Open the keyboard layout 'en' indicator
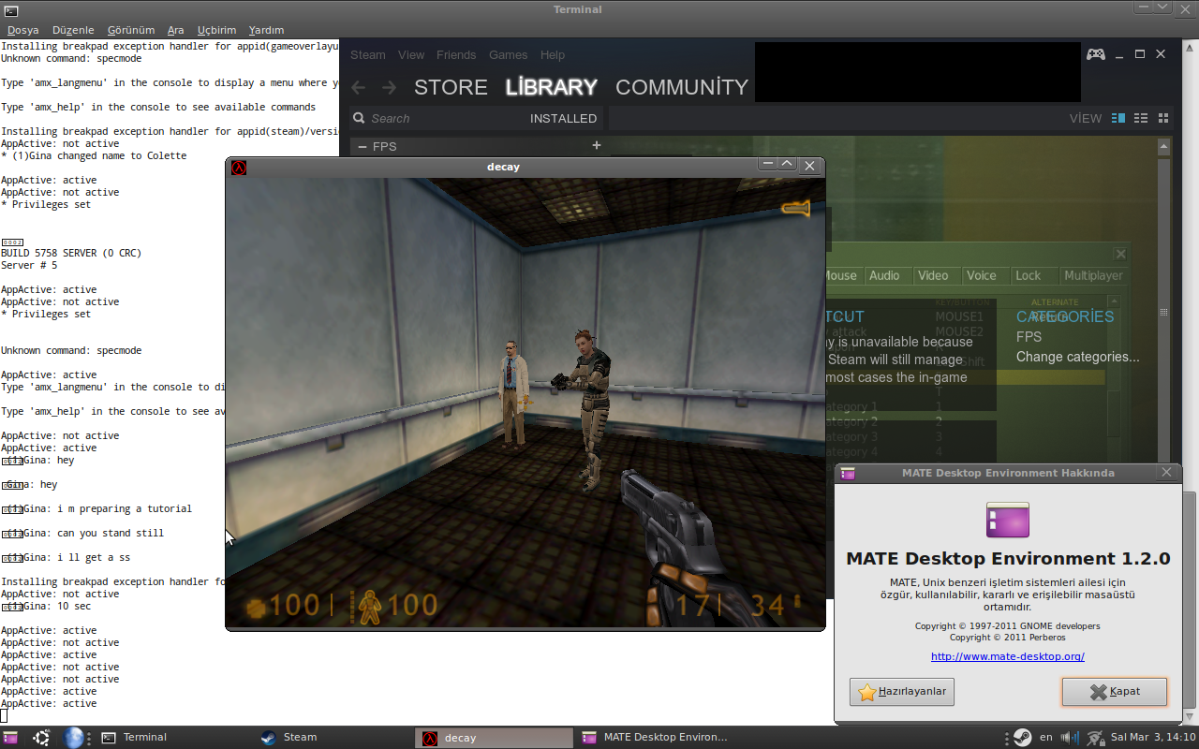The image size is (1199, 749). click(x=1046, y=738)
